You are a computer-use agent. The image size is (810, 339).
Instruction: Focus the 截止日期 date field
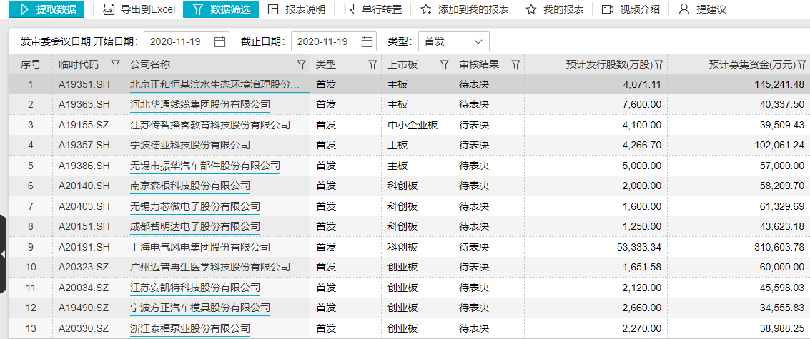click(x=335, y=42)
